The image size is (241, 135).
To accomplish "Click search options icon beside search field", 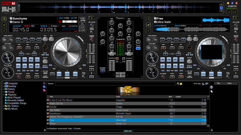I will (177, 84).
